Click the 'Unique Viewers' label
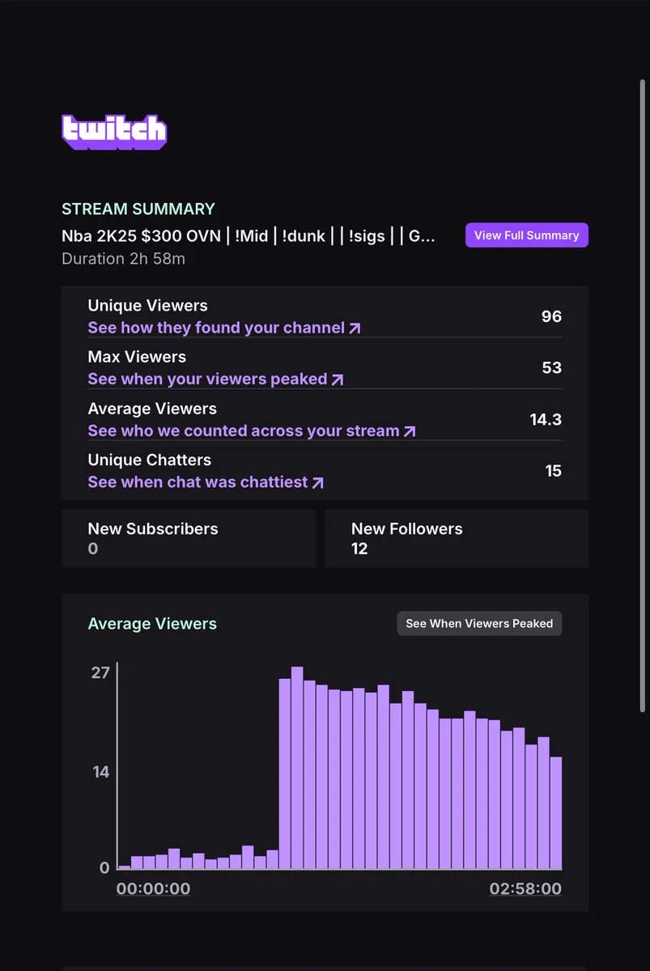Image resolution: width=650 pixels, height=971 pixels. (x=147, y=306)
